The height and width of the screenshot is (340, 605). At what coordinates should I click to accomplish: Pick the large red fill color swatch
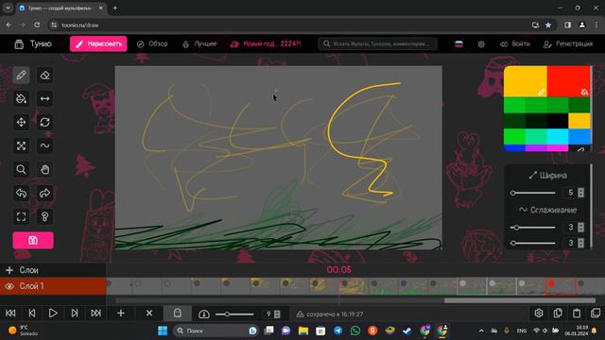569,81
